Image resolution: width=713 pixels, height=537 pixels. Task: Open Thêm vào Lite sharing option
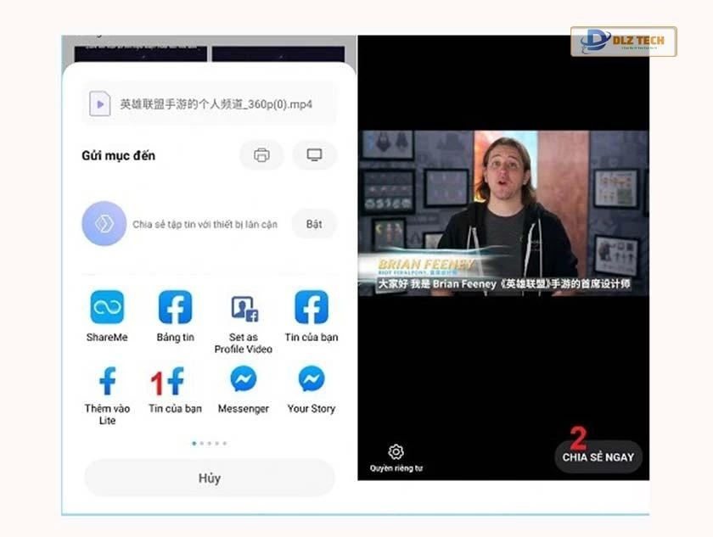click(x=105, y=382)
